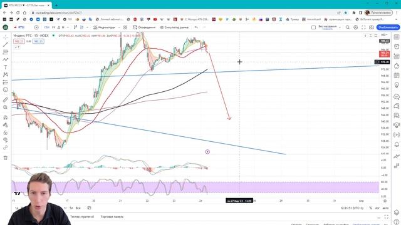Open the calendar panel in right sidebar
The image size is (401, 225).
[x=397, y=75]
